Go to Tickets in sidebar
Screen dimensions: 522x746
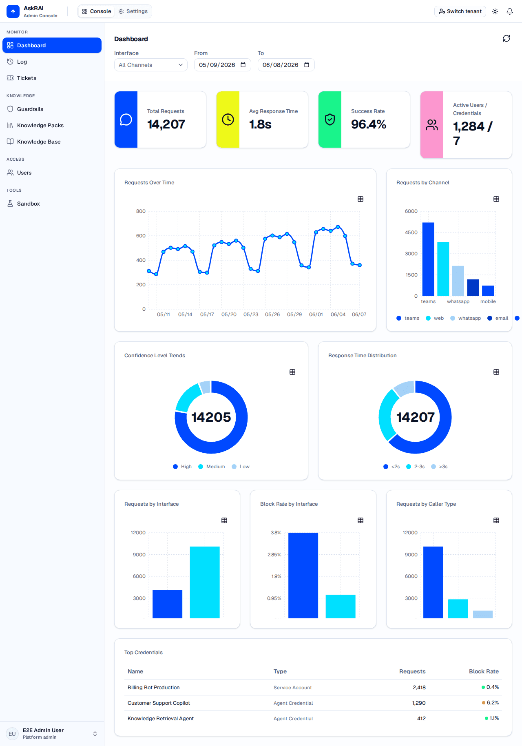click(52, 78)
